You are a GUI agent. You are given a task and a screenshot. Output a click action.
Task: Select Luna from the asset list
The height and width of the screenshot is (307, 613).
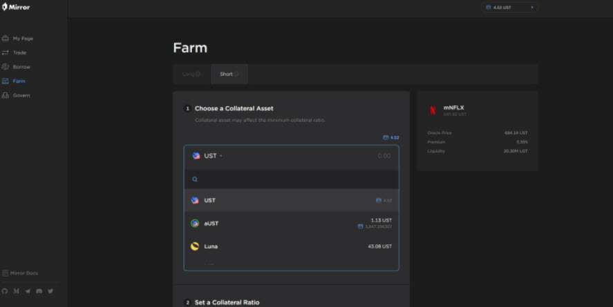pos(291,246)
